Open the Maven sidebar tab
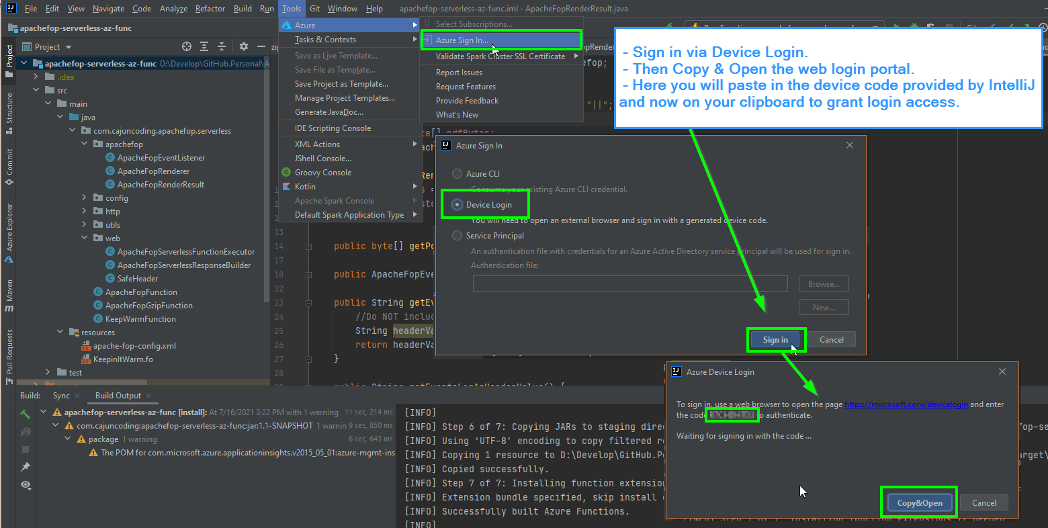 9,296
